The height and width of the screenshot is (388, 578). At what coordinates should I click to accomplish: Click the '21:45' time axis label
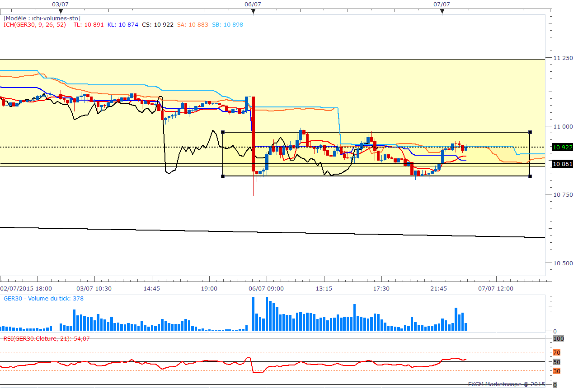point(439,288)
